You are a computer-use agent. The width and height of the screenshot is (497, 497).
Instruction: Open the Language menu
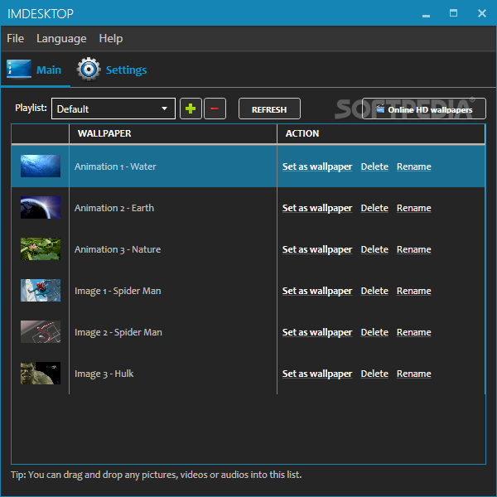(x=61, y=39)
